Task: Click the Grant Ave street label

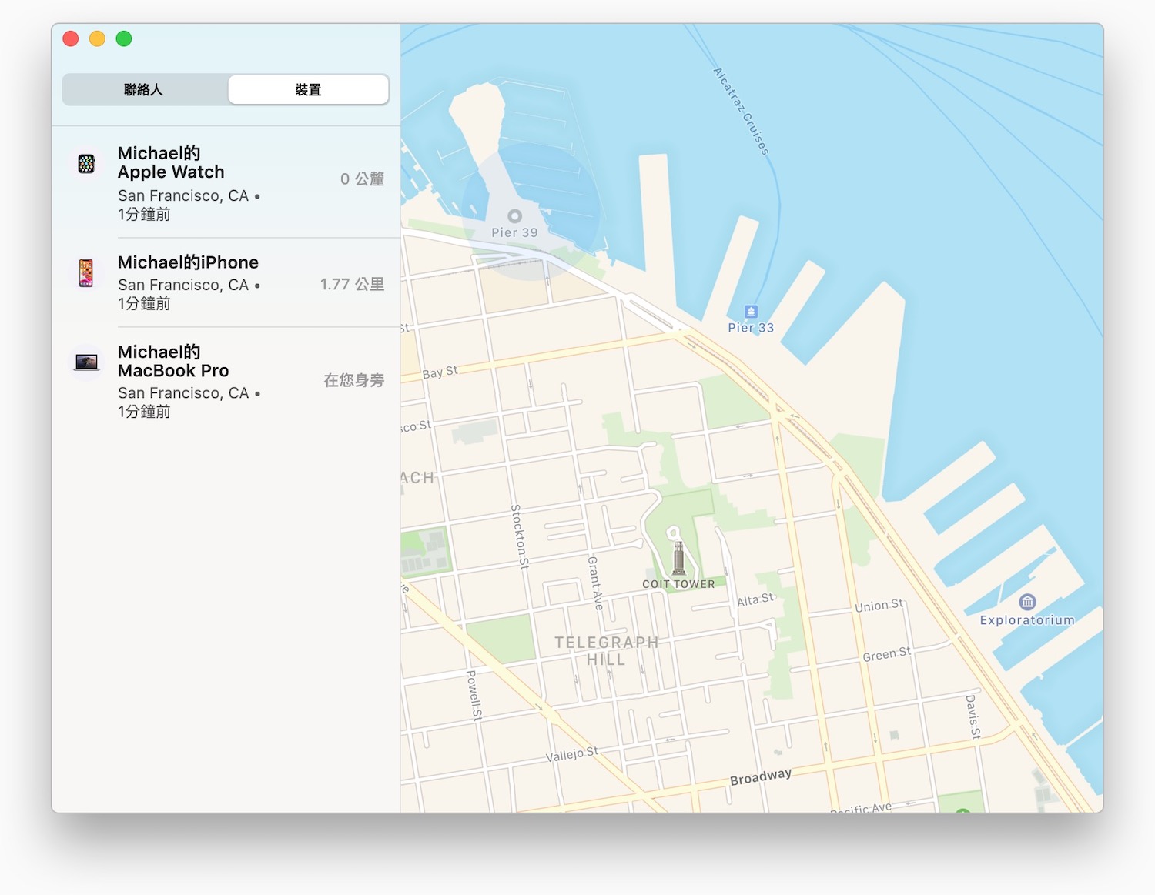Action: tap(595, 583)
